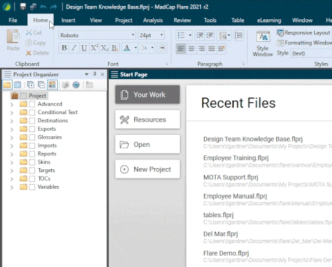Check the Skins folder checkbox

(x=32, y=162)
